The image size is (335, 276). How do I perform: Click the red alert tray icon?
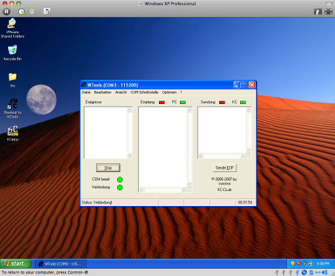(x=298, y=264)
